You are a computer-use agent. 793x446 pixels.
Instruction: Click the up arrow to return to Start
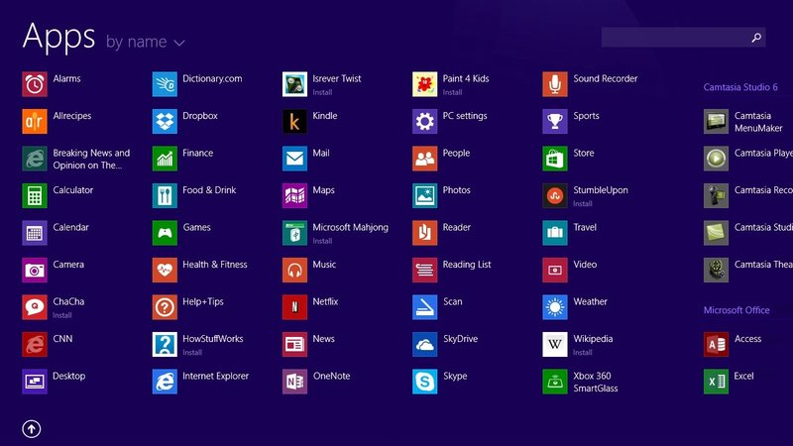point(32,428)
